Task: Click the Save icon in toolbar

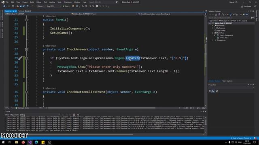Action: pyautogui.click(x=21, y=6)
